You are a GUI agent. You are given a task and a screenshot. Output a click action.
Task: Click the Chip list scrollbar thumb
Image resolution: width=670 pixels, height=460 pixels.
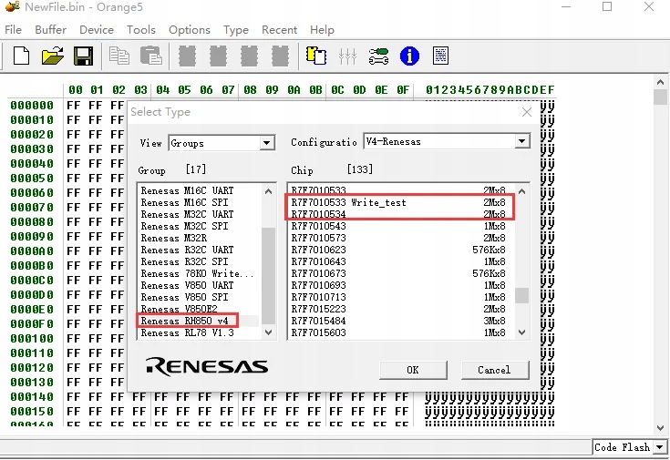pyautogui.click(x=521, y=295)
